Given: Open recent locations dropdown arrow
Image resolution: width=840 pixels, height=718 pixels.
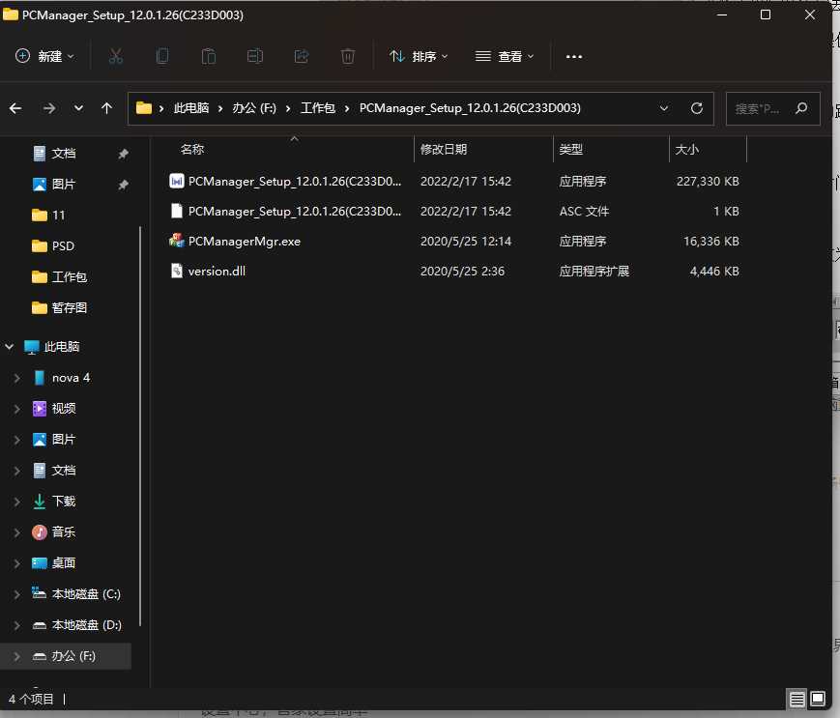Looking at the screenshot, I should click(78, 108).
